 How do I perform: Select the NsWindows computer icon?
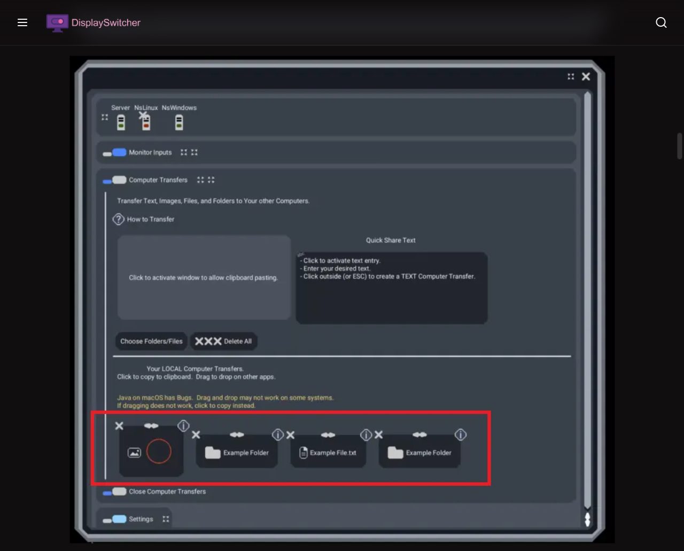pyautogui.click(x=179, y=122)
